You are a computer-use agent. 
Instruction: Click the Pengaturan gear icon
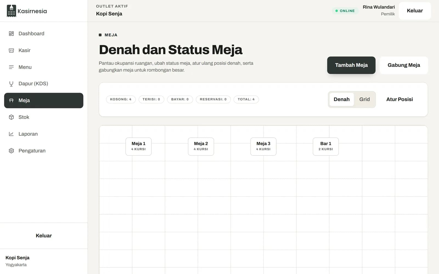(11, 151)
